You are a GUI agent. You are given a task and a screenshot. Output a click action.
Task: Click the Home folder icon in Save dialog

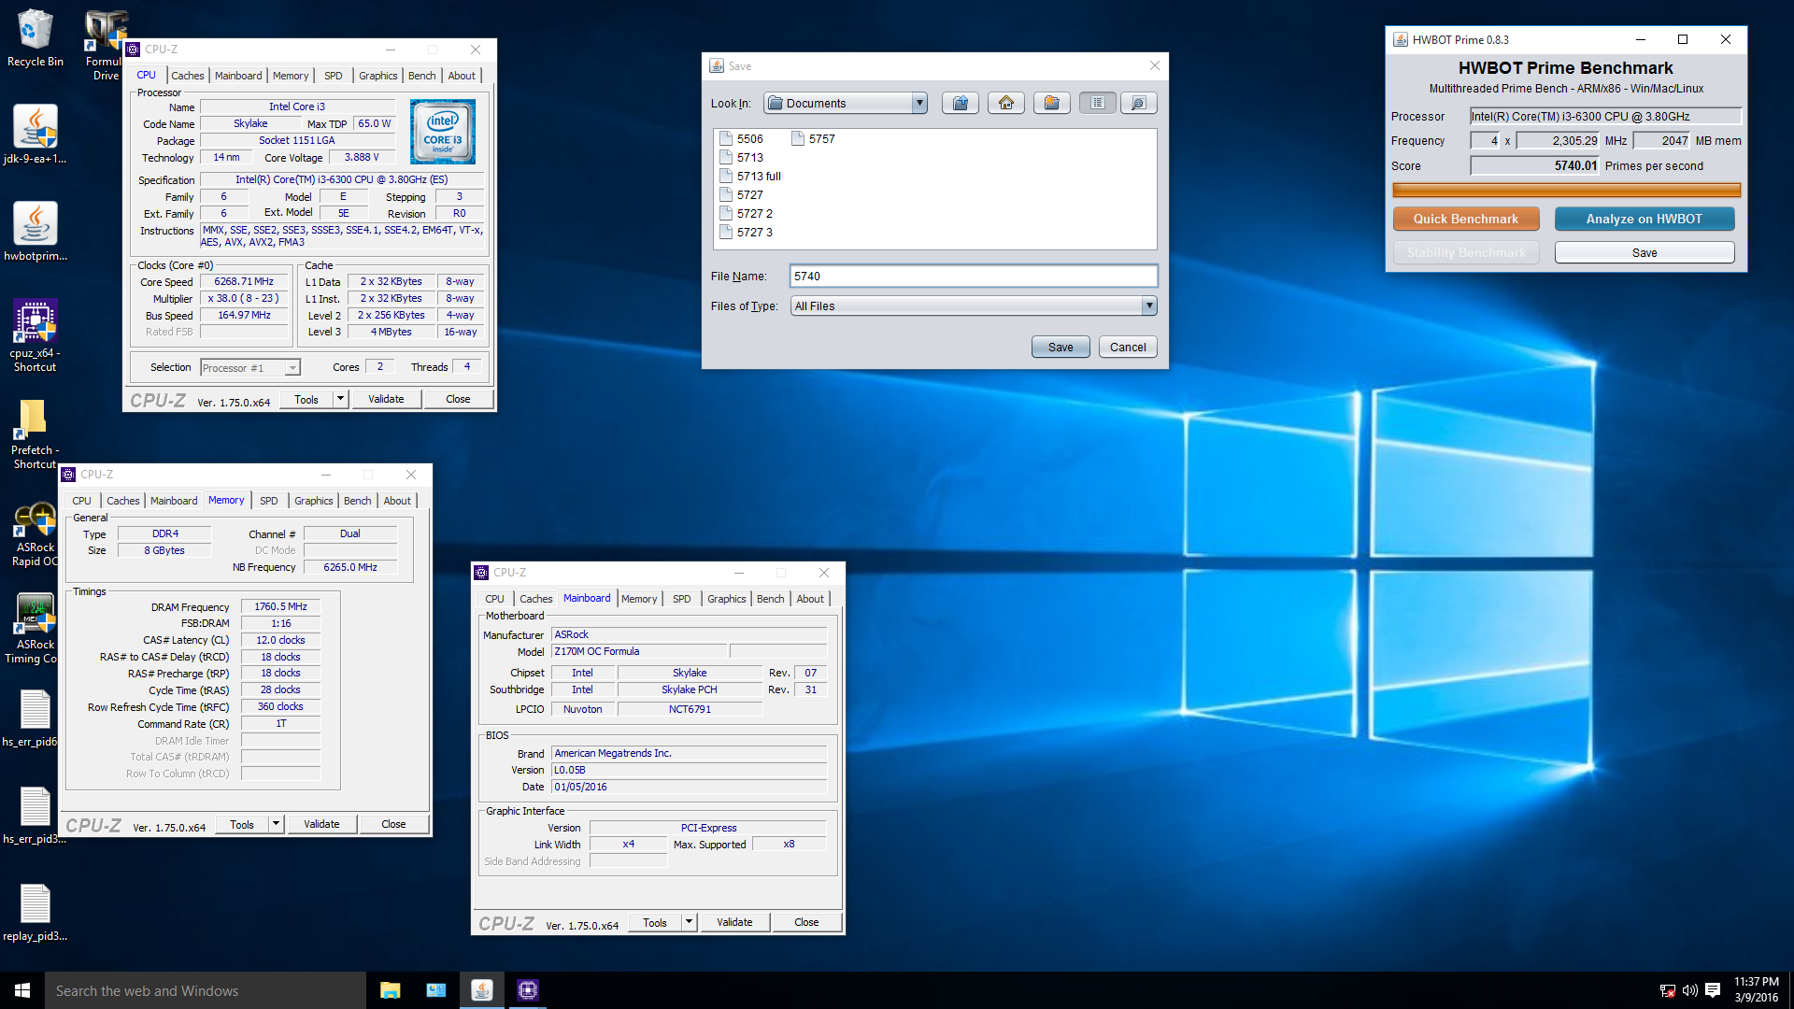tap(1005, 103)
